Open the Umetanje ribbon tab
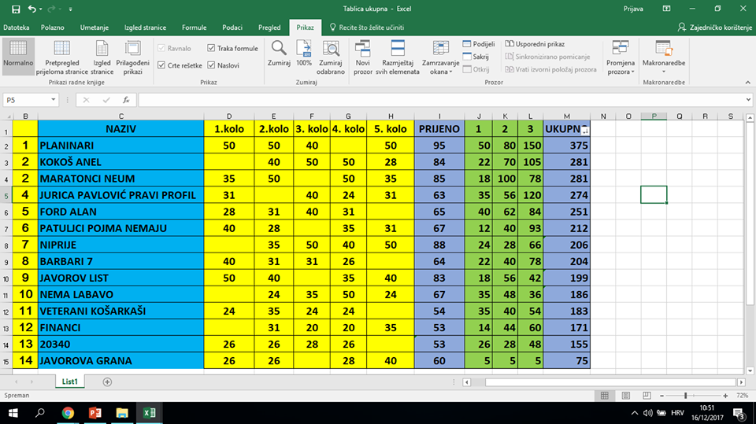The width and height of the screenshot is (756, 424). pyautogui.click(x=96, y=28)
